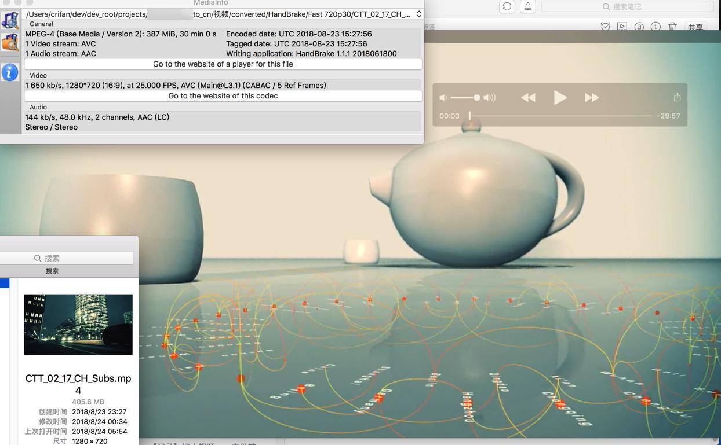Click the trash icon in notes toolbar
This screenshot has width=721, height=445.
coord(672,27)
